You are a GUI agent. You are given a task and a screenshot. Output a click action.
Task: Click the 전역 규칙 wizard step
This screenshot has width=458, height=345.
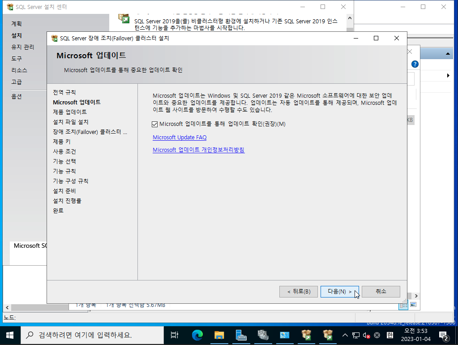[x=64, y=92]
